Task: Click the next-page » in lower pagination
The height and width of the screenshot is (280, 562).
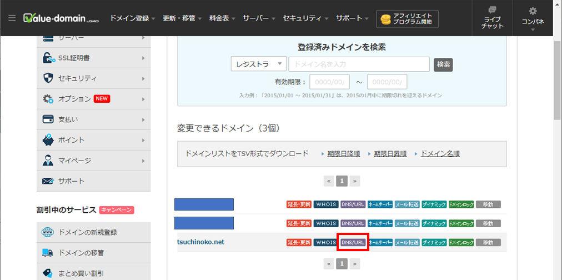Action: pyautogui.click(x=355, y=264)
